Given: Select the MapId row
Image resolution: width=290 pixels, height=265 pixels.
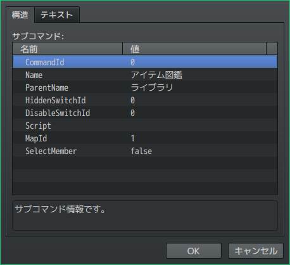Looking at the screenshot, I should click(145, 138).
